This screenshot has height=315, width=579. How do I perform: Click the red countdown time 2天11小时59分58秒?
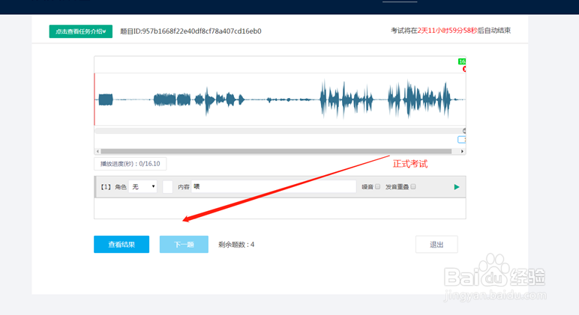(x=448, y=31)
